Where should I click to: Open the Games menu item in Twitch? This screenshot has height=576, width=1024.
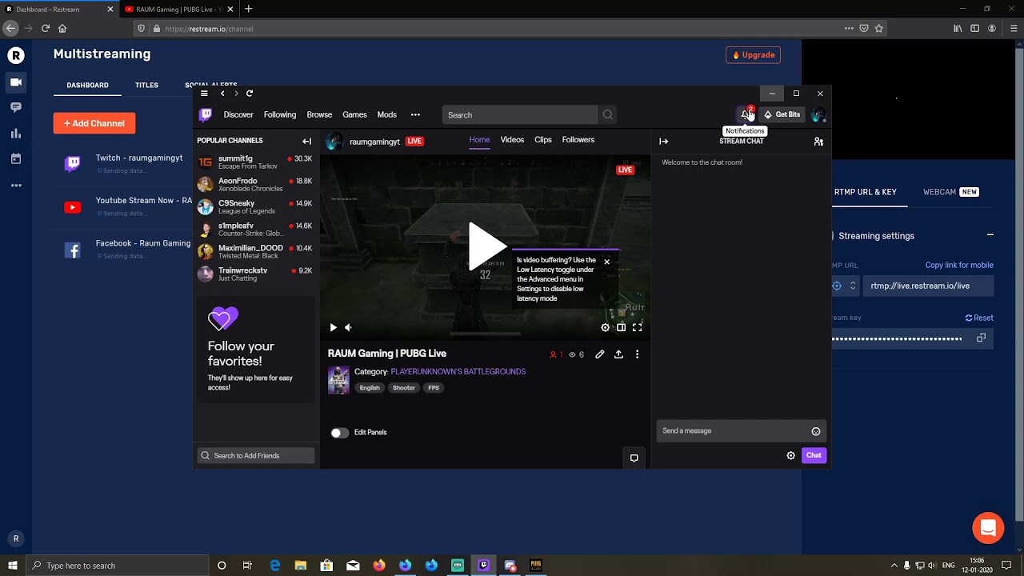point(354,114)
